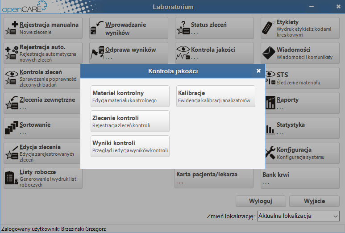Close the Kontrola jakości dialog
This screenshot has height=233, width=345.
(258, 71)
